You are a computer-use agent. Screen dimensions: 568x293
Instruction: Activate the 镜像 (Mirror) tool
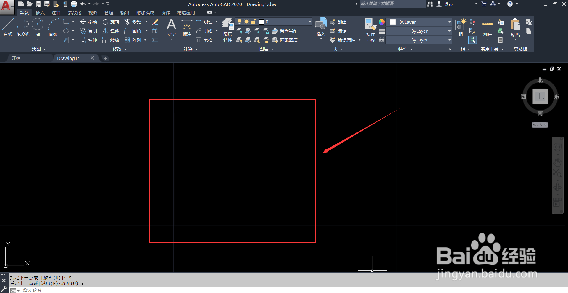[111, 31]
